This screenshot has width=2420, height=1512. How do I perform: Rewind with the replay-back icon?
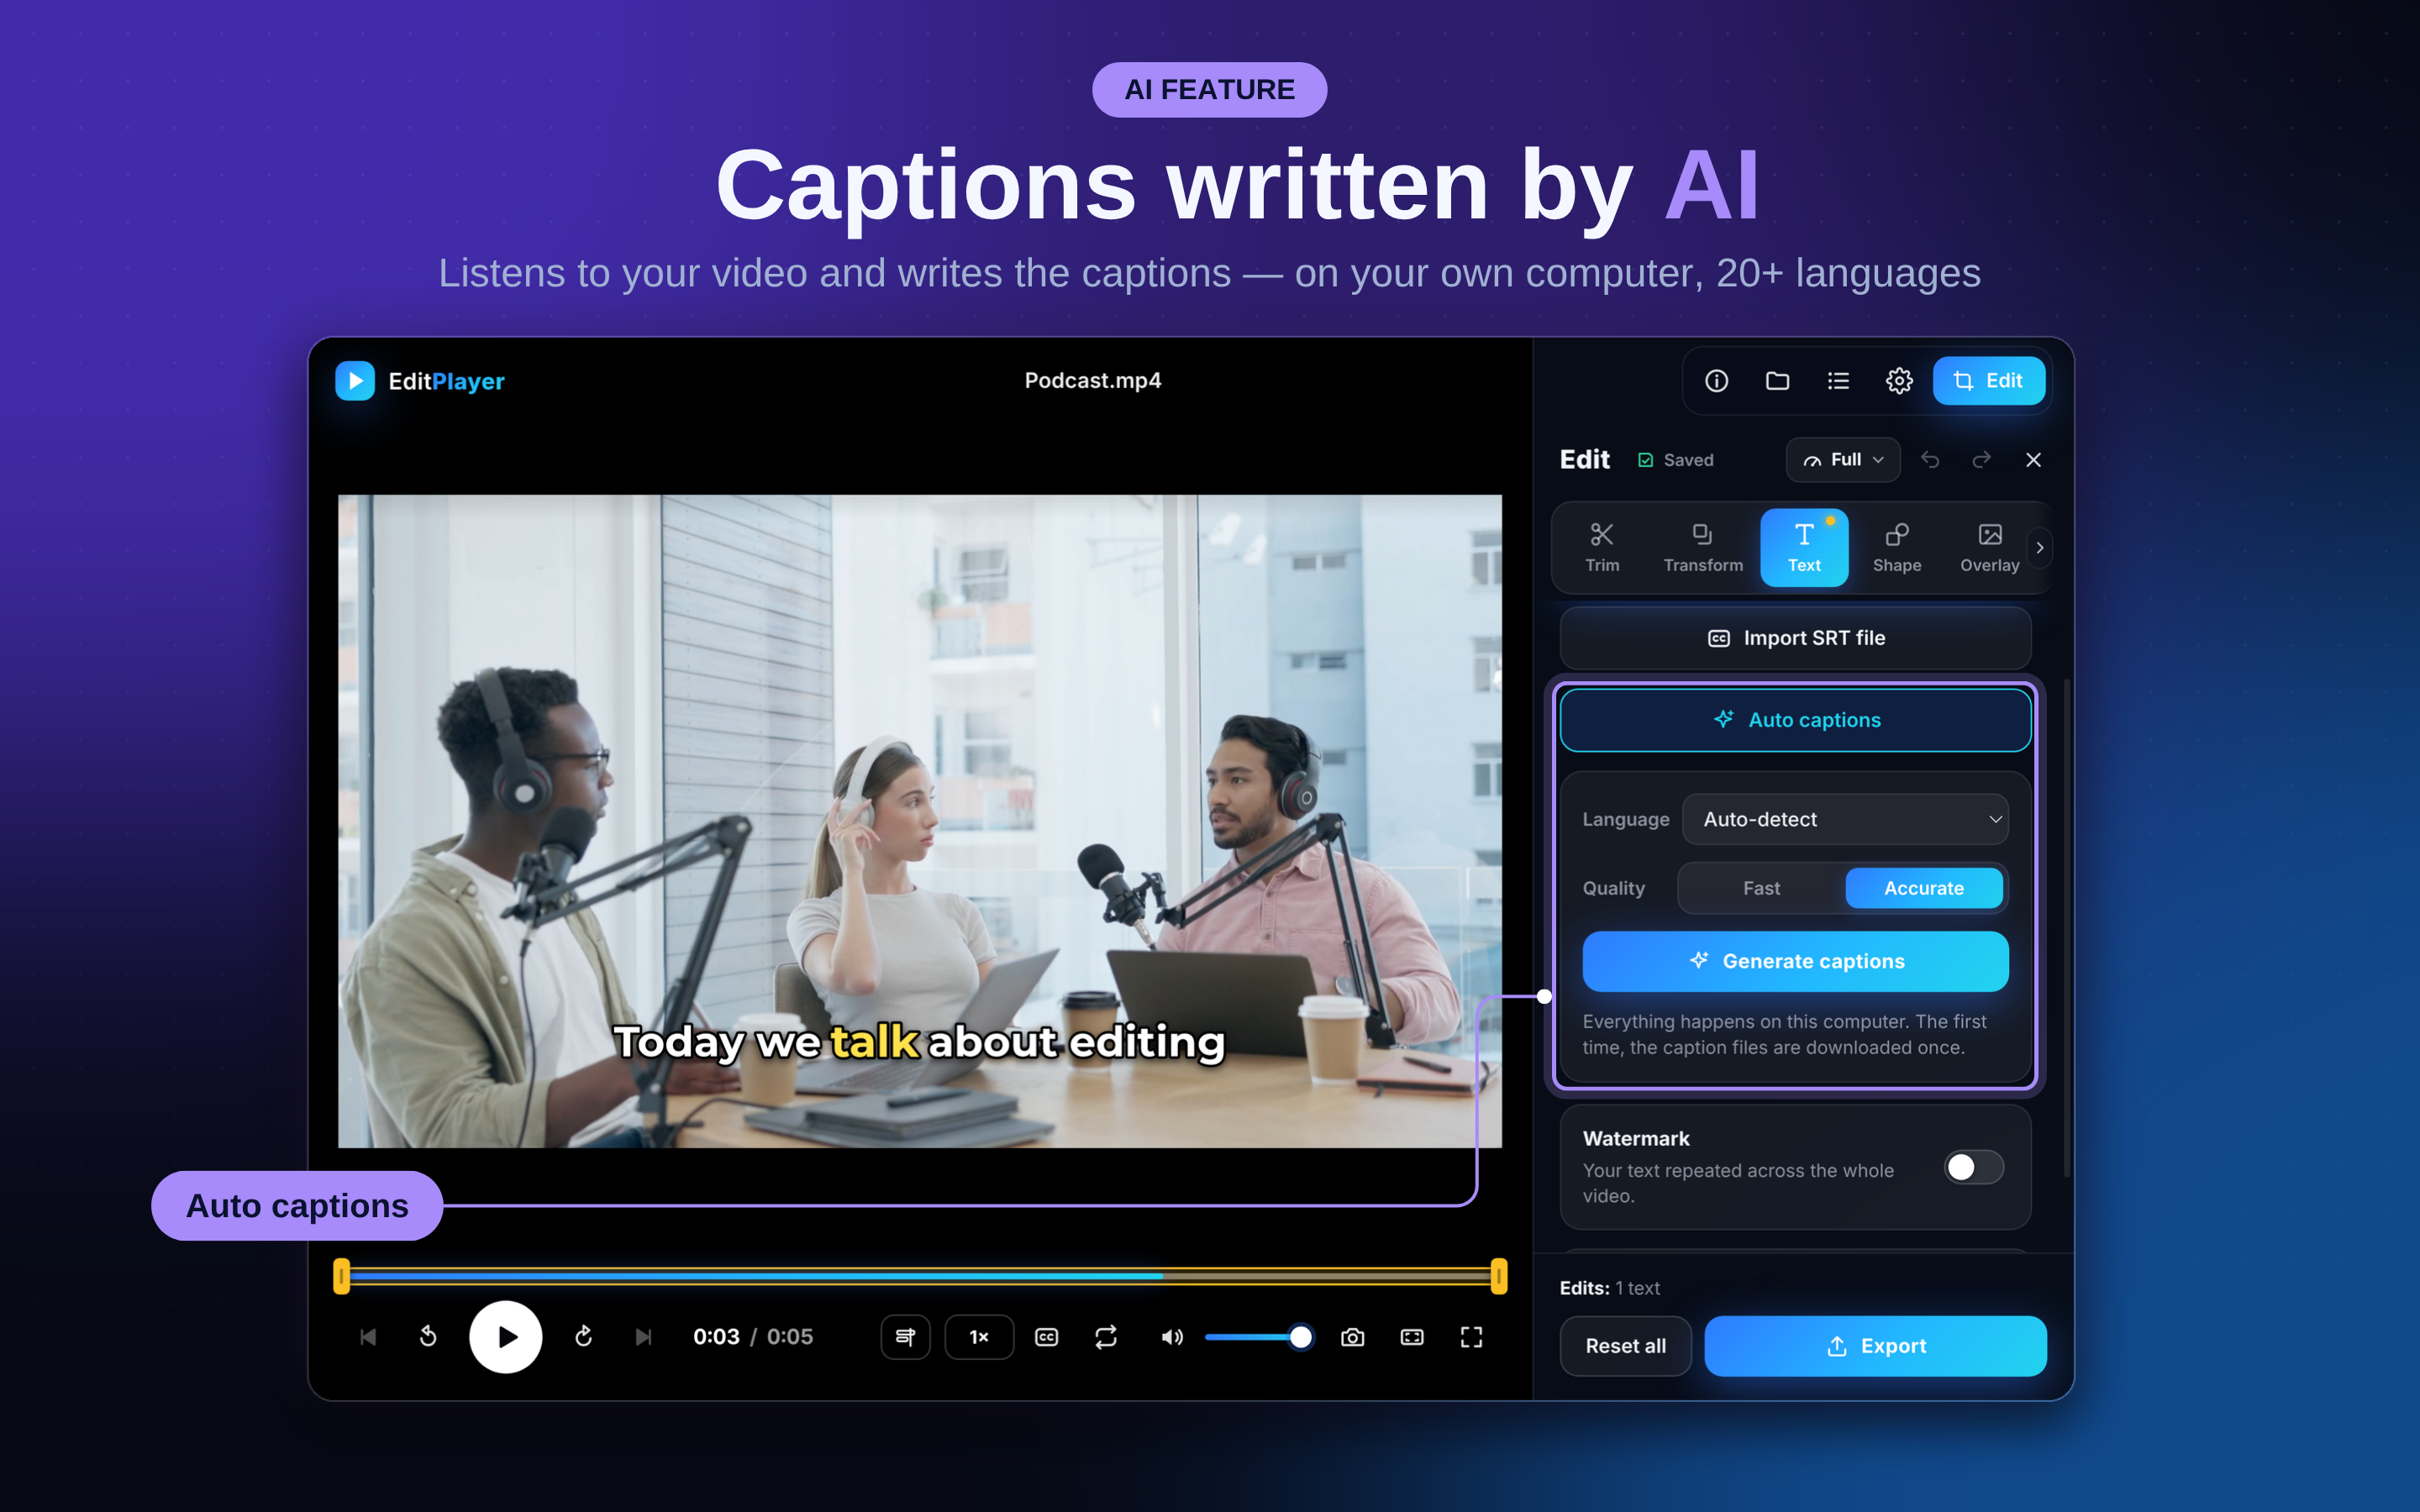point(428,1337)
